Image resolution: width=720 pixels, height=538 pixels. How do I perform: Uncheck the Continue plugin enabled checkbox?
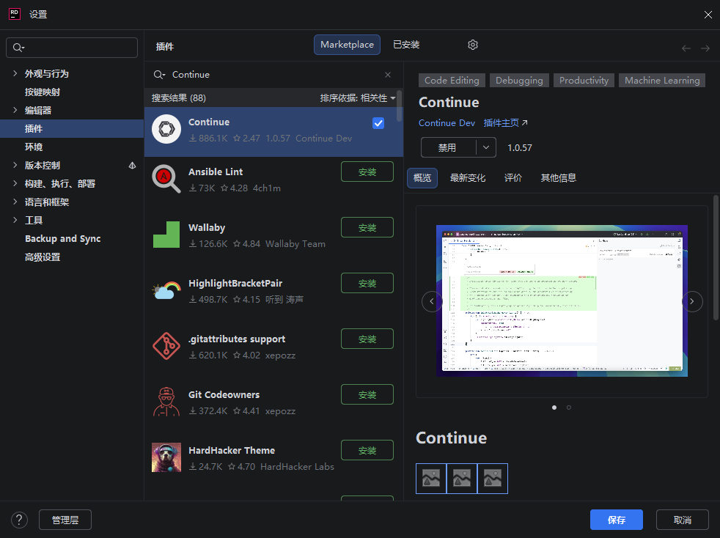point(378,123)
